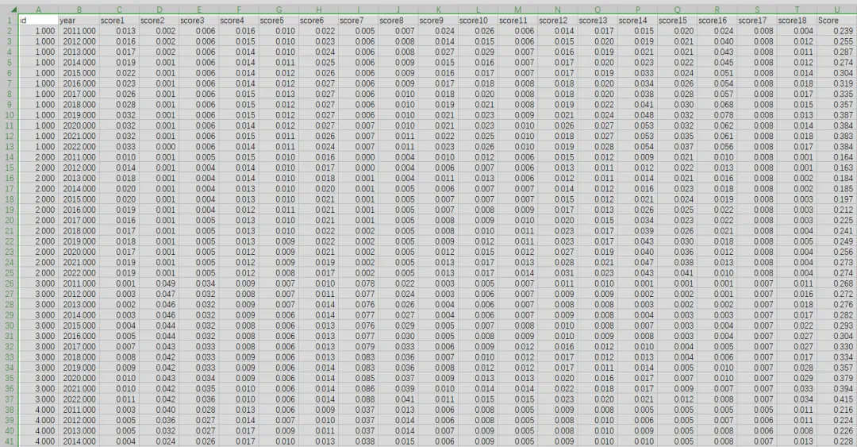Select the 'score9' header cell

pyautogui.click(x=438, y=20)
